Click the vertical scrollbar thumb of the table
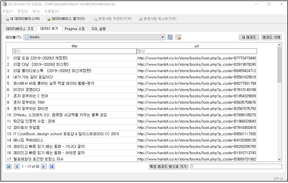 (279, 65)
